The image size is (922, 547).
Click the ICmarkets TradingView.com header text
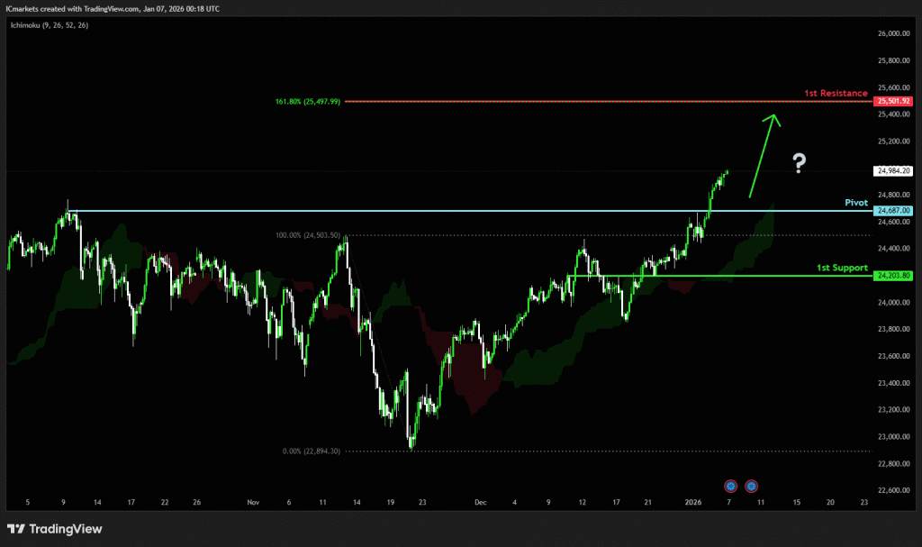(x=112, y=8)
